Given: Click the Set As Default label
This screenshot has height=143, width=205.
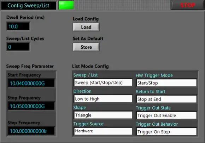Looking at the screenshot, I should [x=88, y=38].
